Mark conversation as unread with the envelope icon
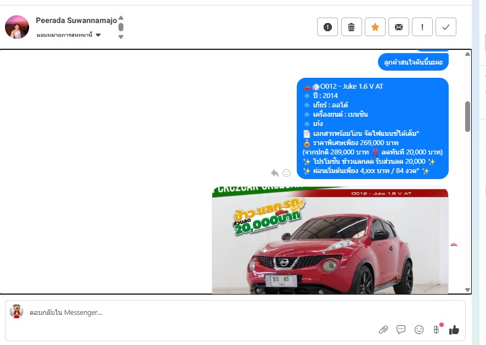Viewport: 486px width, 345px height. coord(399,27)
